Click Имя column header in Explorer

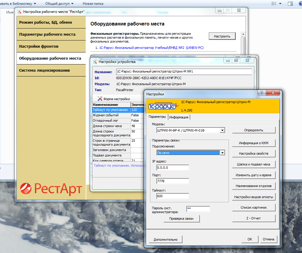point(10,12)
